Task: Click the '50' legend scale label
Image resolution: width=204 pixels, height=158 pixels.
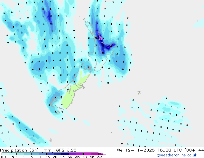Action: click(99, 157)
